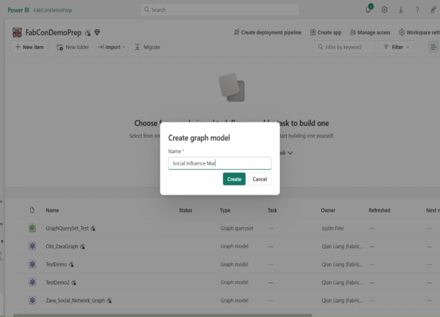The image size is (440, 317).
Task: Expand the task chevron behind dialog
Action: coord(290,153)
